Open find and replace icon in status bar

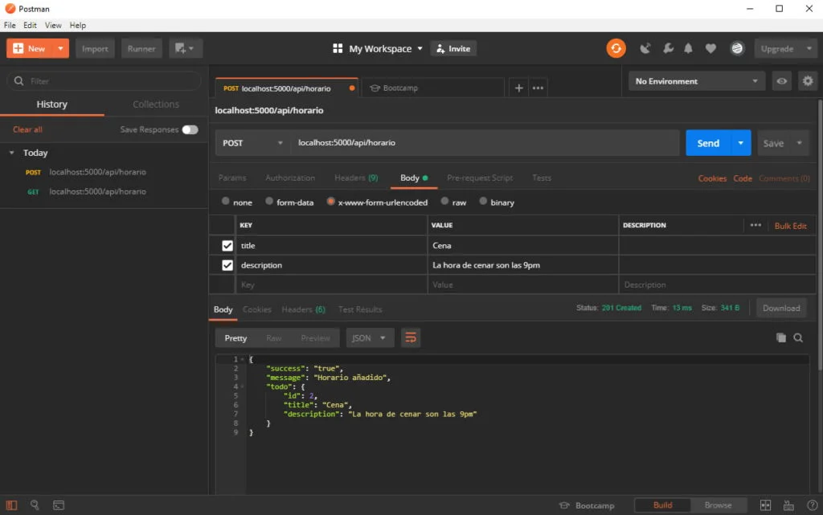click(35, 505)
